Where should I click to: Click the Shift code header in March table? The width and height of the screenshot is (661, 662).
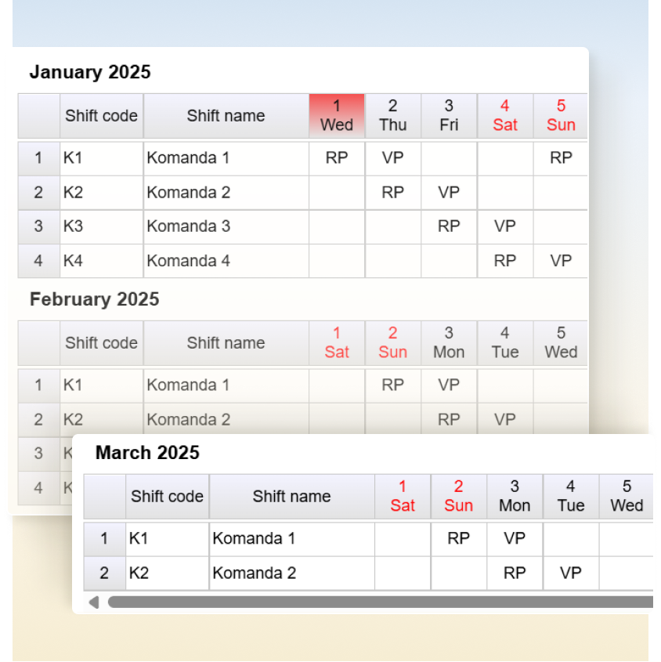tap(167, 496)
